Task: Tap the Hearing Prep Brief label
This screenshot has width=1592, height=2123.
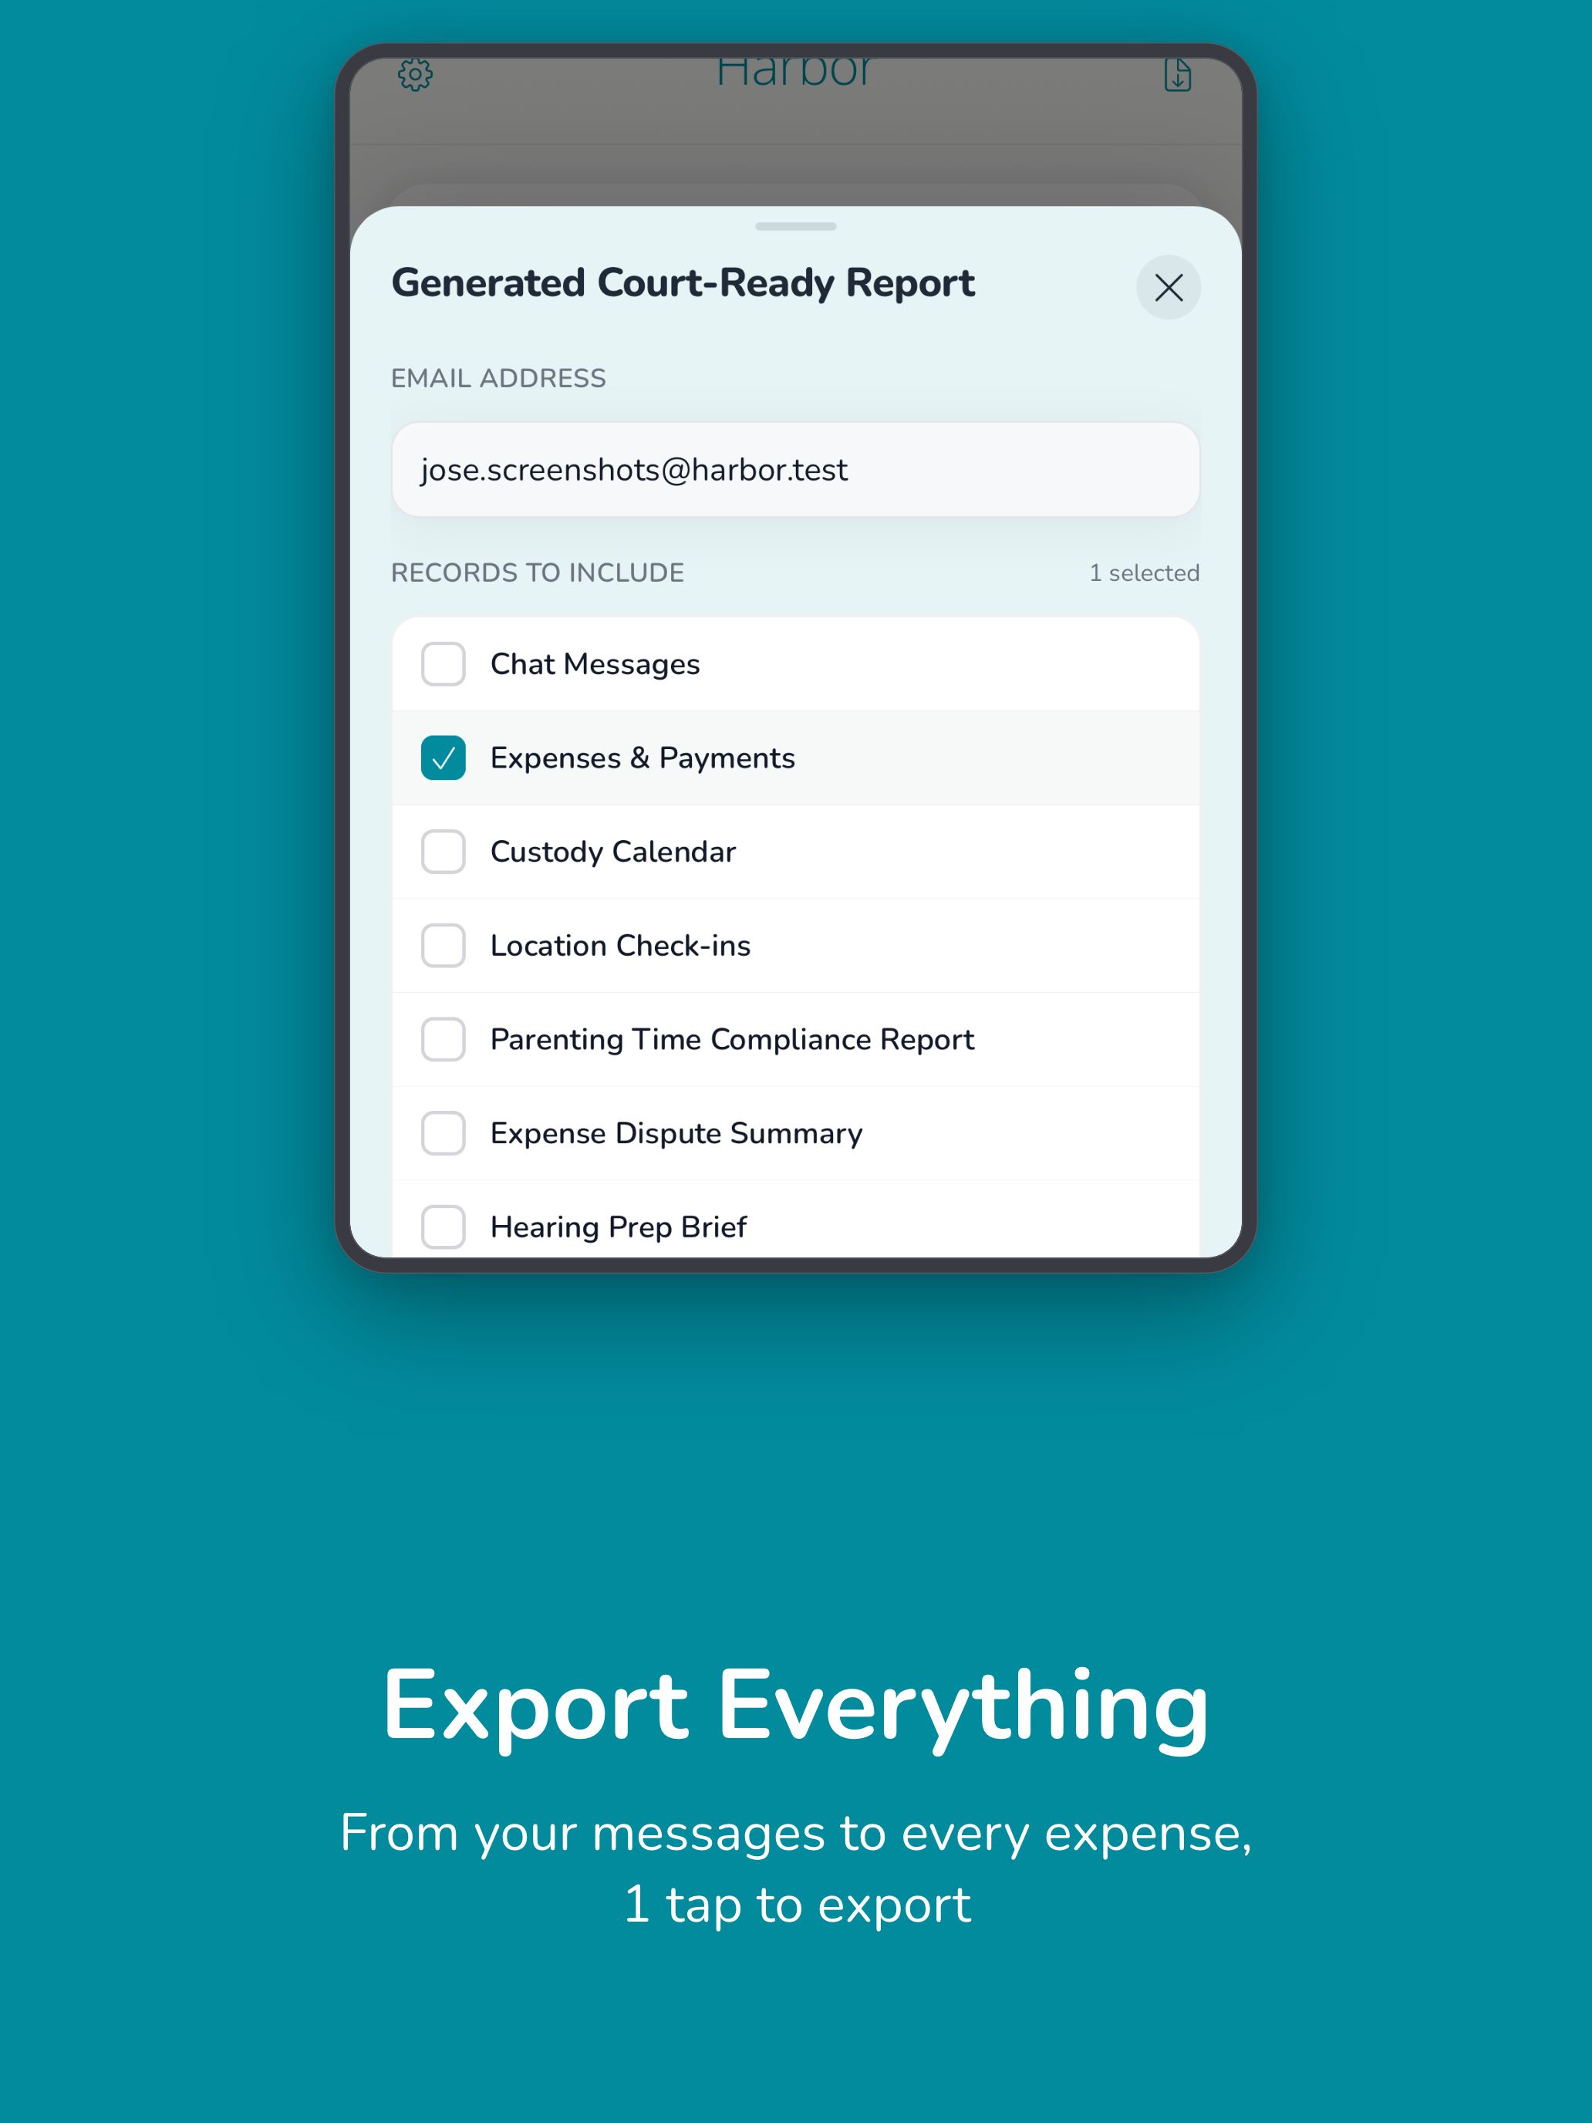Action: point(618,1227)
